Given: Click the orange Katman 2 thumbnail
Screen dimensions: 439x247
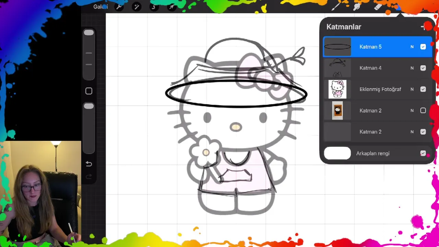Looking at the screenshot, I should click(x=337, y=110).
